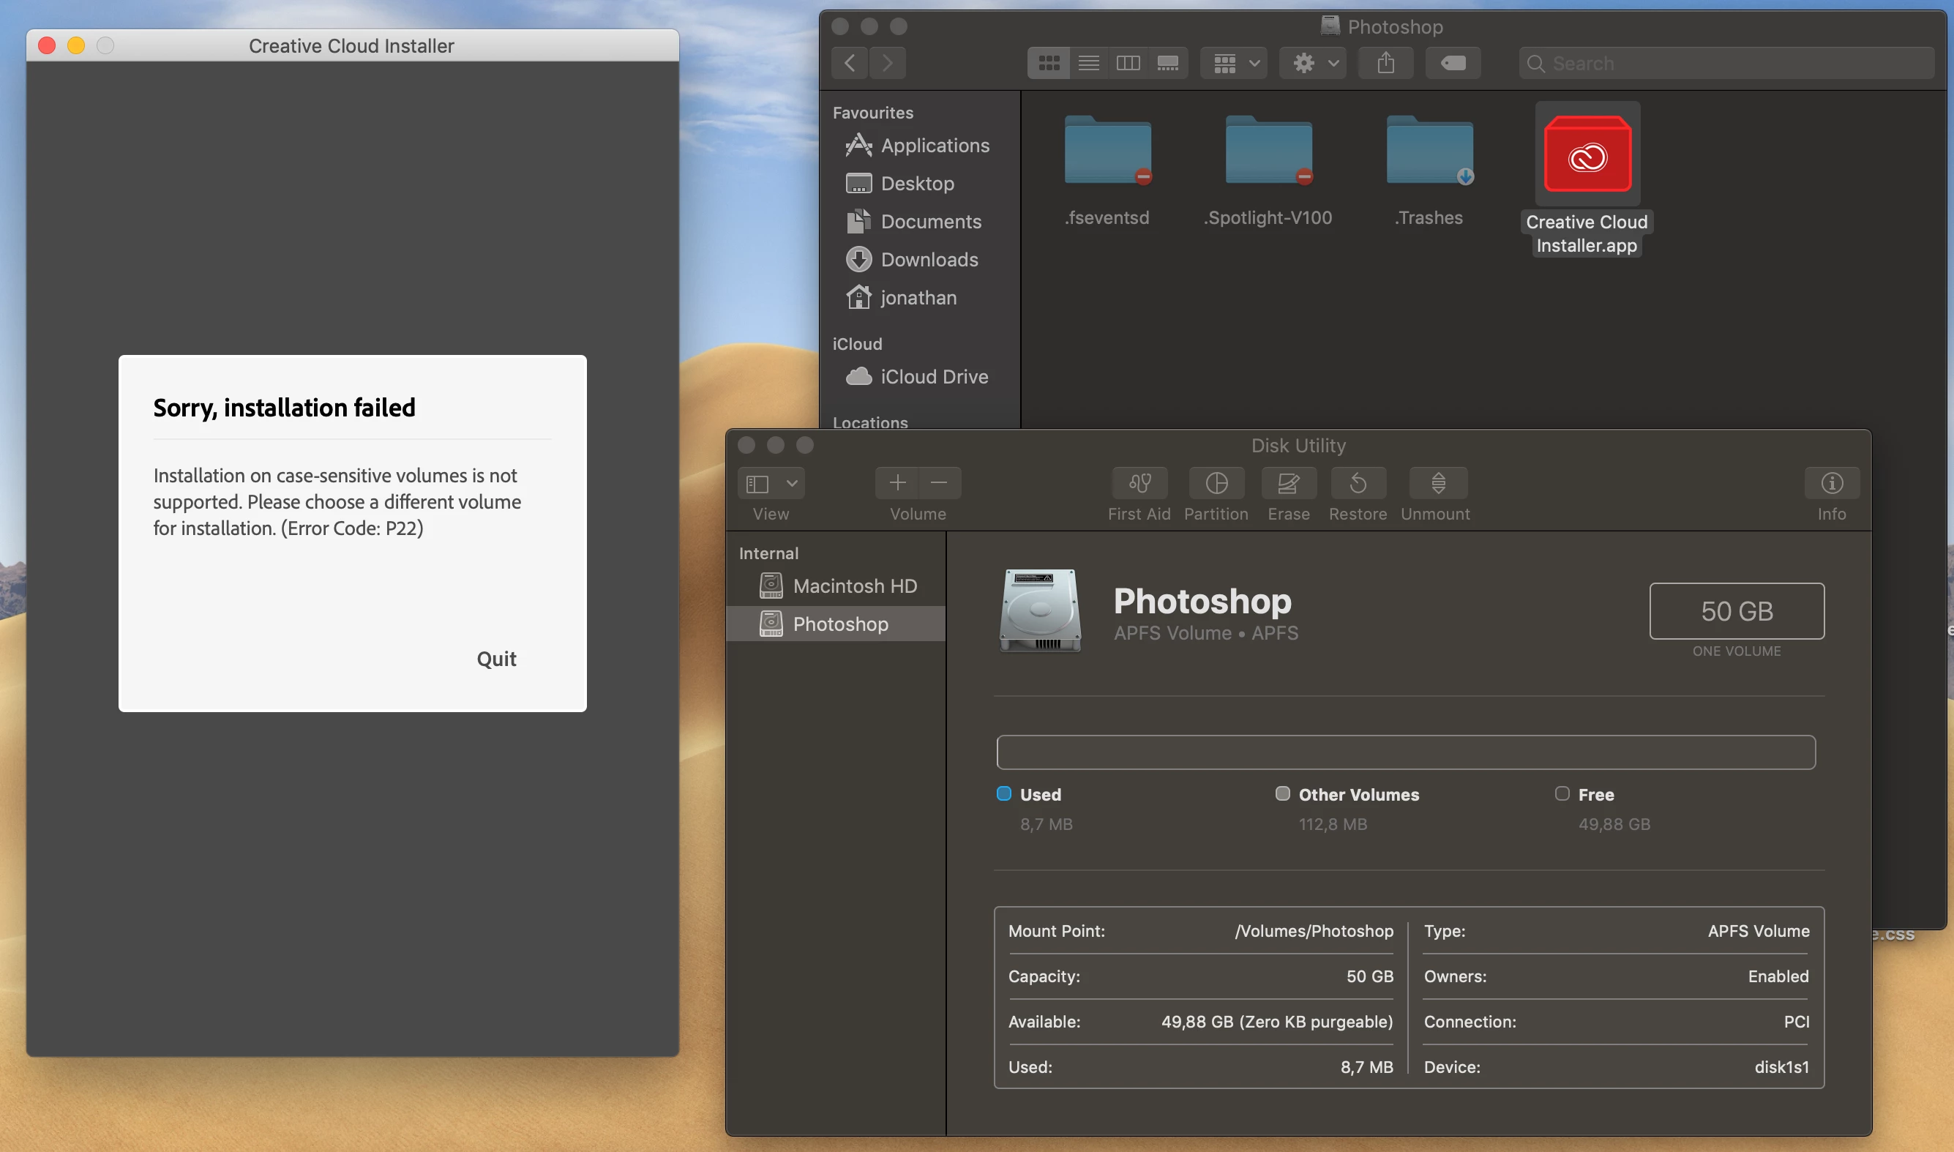Open the Info panel in Disk Utility

[1831, 483]
